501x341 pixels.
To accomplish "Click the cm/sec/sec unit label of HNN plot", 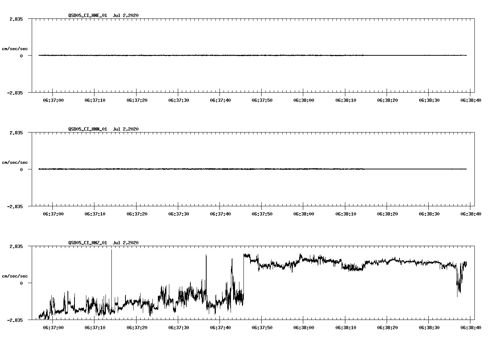I will [x=15, y=162].
